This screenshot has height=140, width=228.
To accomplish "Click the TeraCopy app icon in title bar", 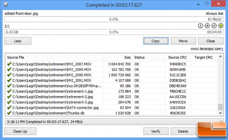I will pos(6,5).
